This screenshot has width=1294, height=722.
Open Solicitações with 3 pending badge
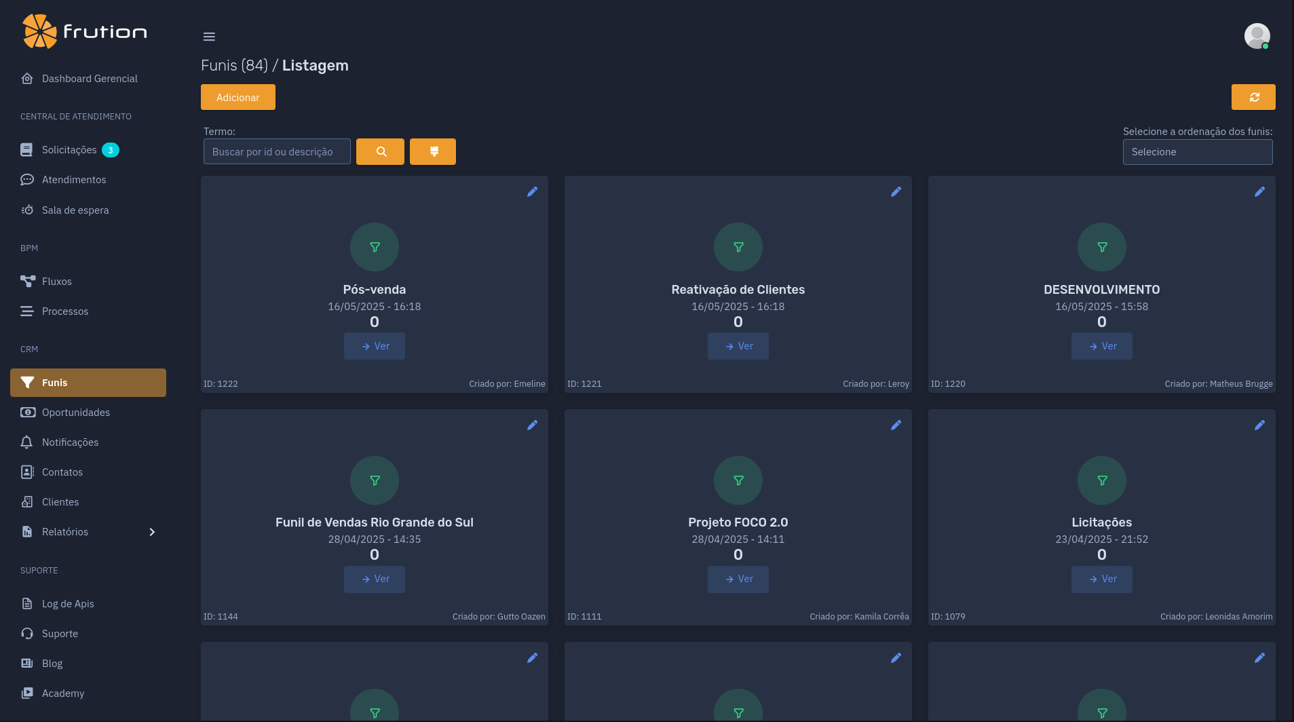pyautogui.click(x=69, y=150)
